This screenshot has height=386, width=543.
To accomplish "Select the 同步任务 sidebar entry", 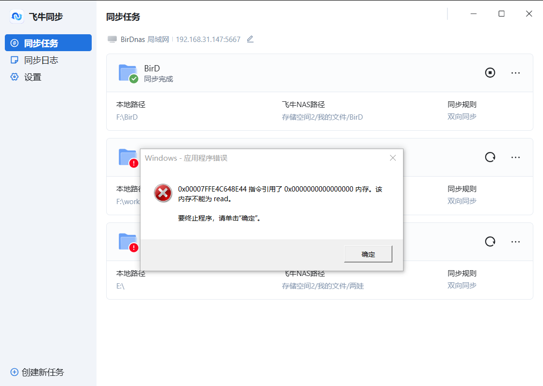I will pos(34,42).
